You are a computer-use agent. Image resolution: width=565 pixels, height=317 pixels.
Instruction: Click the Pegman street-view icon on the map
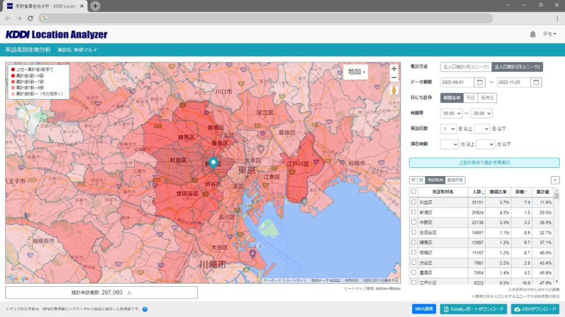(x=393, y=91)
